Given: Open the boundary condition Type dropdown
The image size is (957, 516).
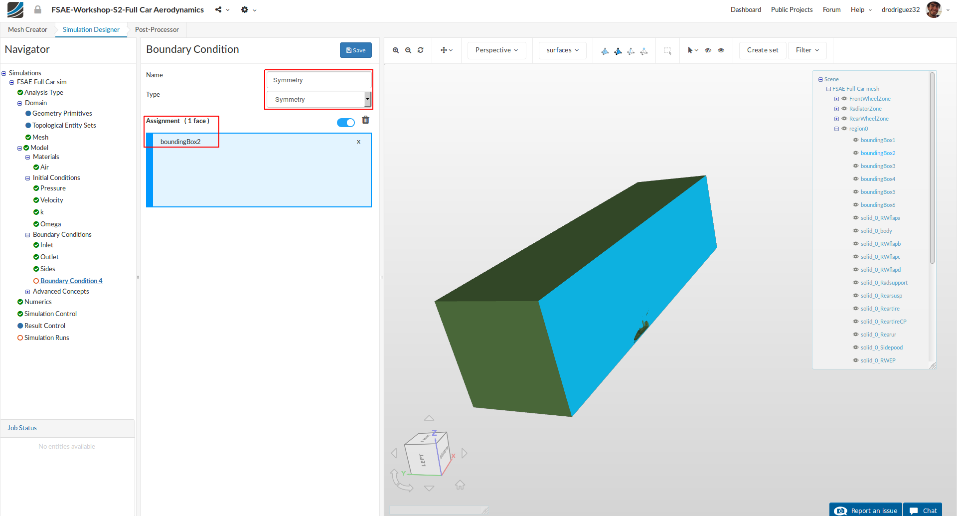Looking at the screenshot, I should (x=319, y=99).
